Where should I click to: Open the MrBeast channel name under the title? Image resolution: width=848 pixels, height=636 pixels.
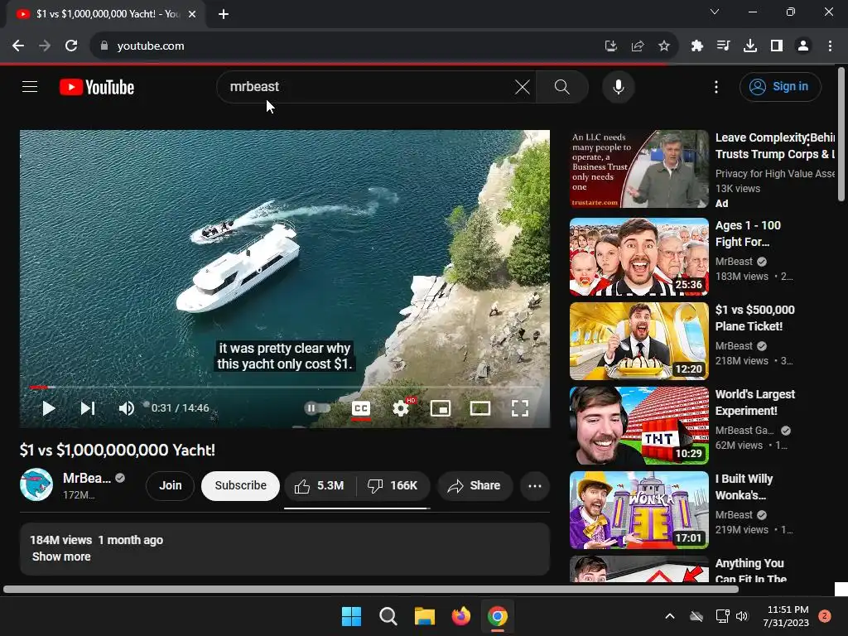(x=86, y=478)
